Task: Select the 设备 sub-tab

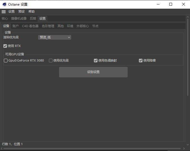Action: point(6,26)
